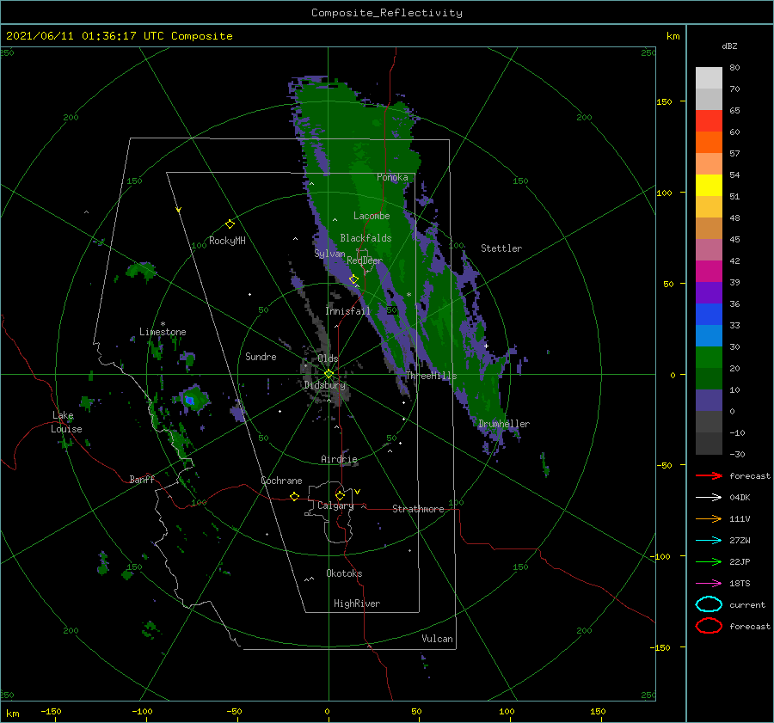Click the Strathmore city label
This screenshot has height=723, width=774.
coord(418,509)
